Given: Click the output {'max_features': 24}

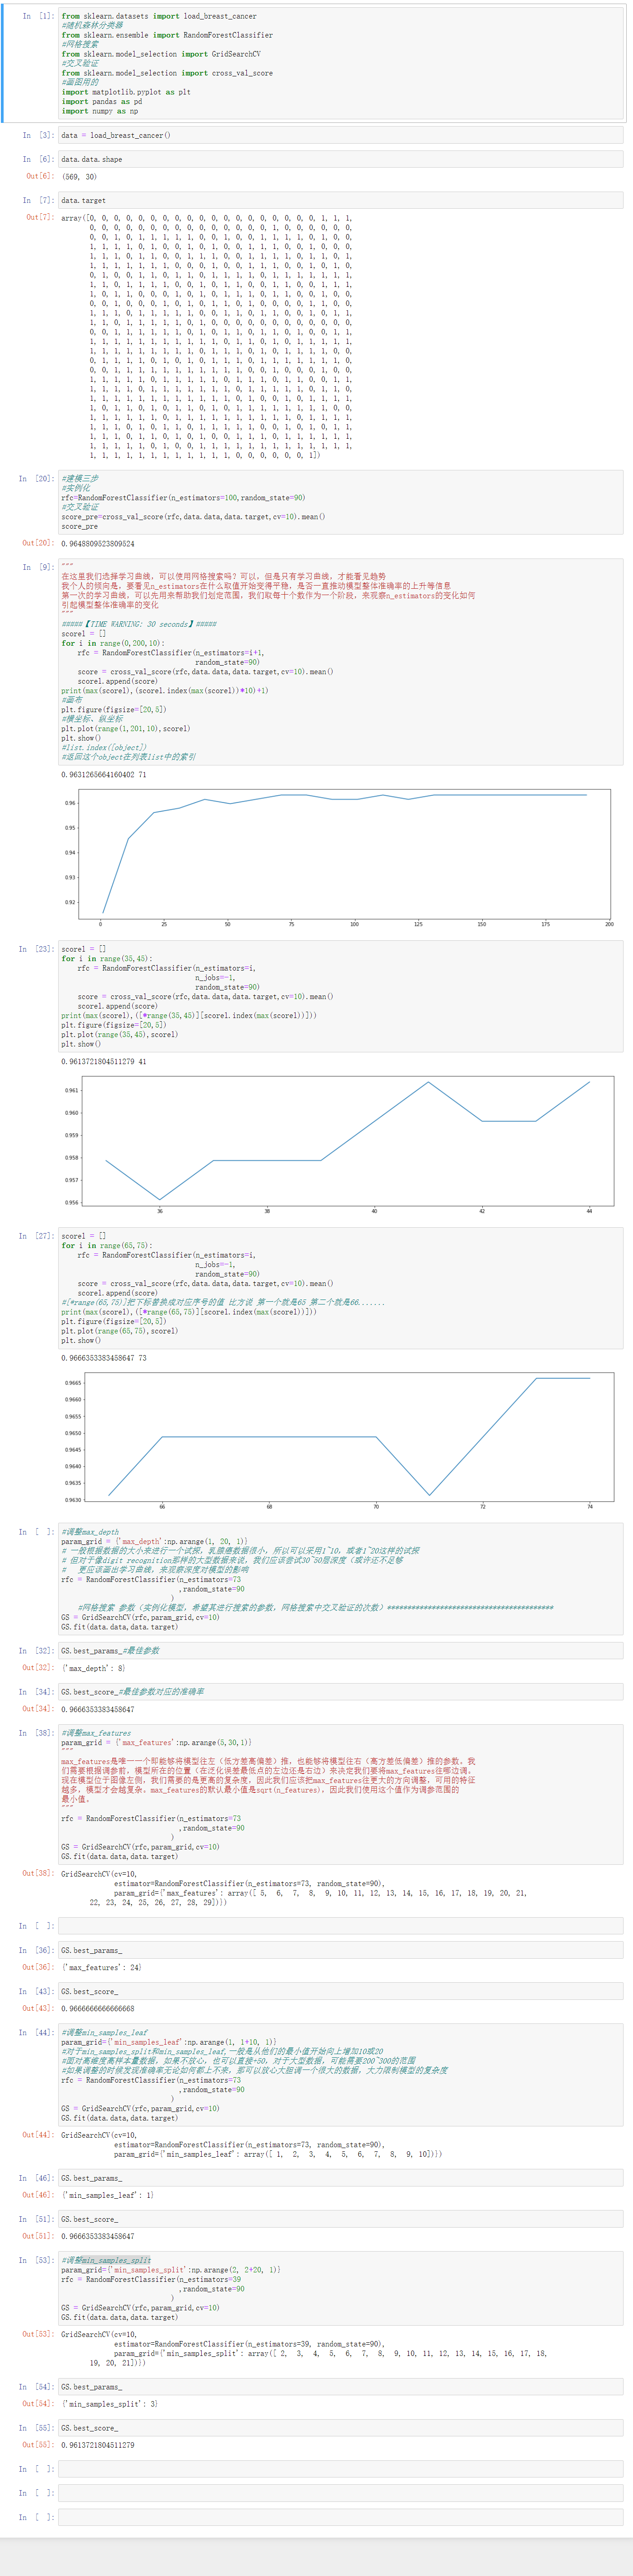Looking at the screenshot, I should pyautogui.click(x=101, y=1967).
